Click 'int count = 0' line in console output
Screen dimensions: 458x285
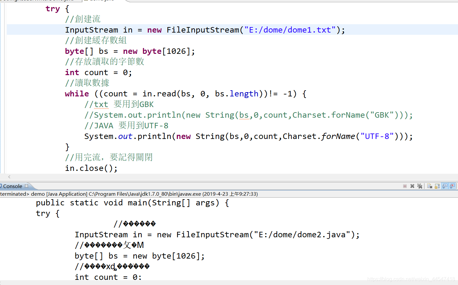pos(108,277)
